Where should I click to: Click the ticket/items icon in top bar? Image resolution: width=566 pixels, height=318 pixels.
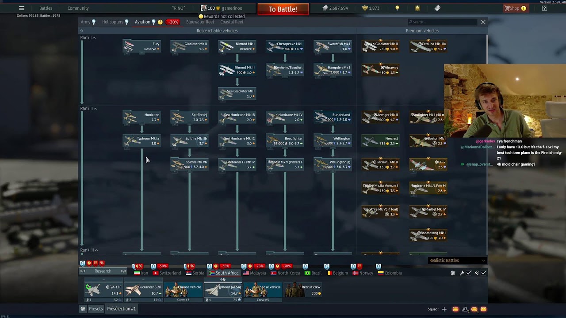point(437,8)
